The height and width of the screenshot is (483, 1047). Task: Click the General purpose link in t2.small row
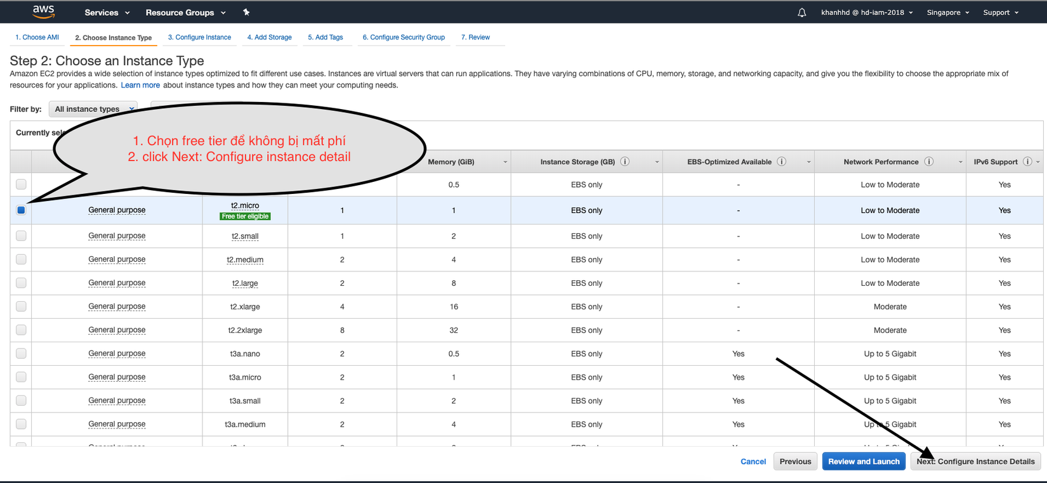117,236
